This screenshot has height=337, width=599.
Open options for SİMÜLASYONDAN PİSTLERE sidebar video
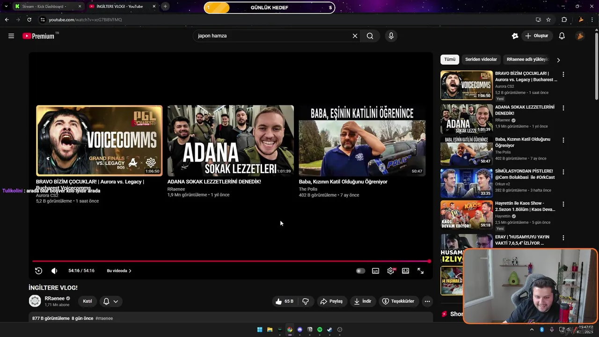563,172
